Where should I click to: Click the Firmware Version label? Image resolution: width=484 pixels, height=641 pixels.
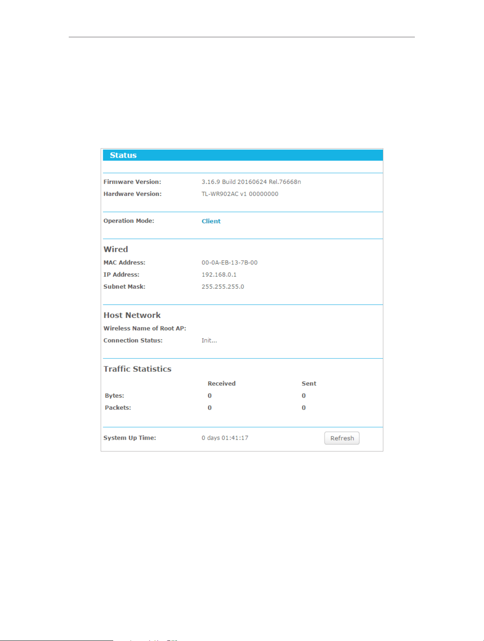132,182
